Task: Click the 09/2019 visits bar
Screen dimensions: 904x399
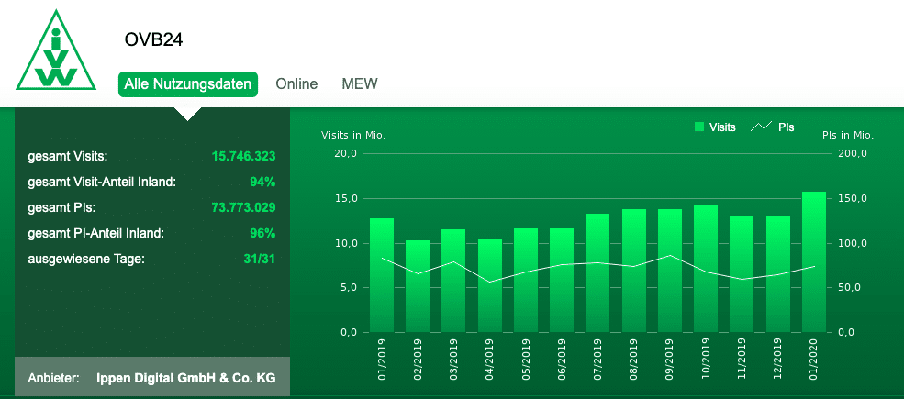Action: (x=669, y=271)
